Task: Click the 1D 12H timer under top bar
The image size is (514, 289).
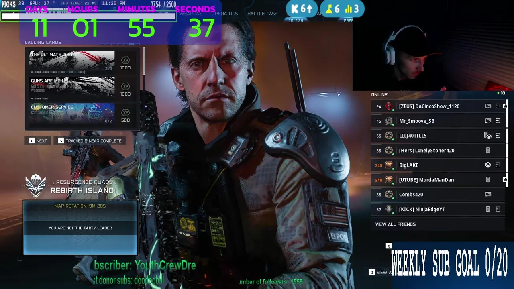Action: point(296,20)
